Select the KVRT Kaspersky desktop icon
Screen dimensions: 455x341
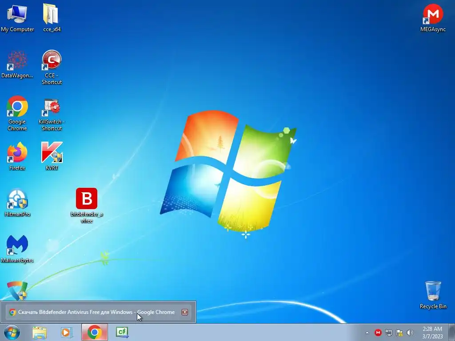pos(52,156)
